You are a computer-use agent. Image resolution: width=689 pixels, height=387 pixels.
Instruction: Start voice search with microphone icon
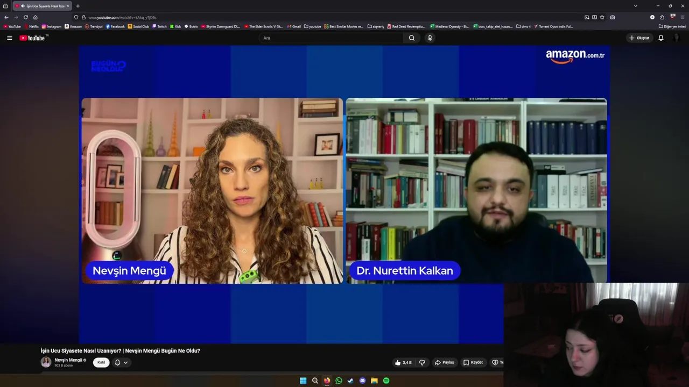coord(430,38)
